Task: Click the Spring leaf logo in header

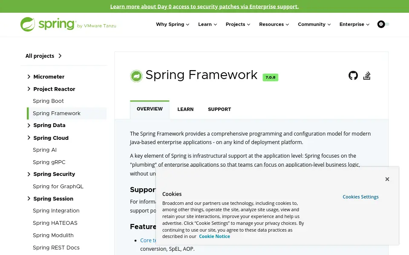Action: 28,24
